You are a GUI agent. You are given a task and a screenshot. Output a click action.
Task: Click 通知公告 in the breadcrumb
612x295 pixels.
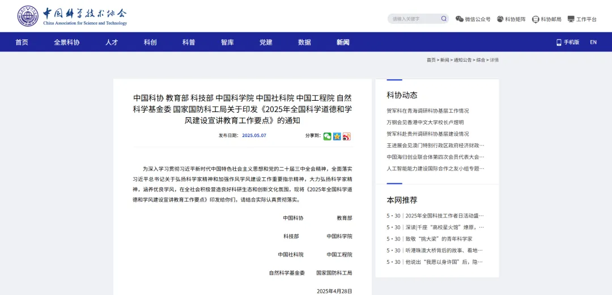pos(462,60)
